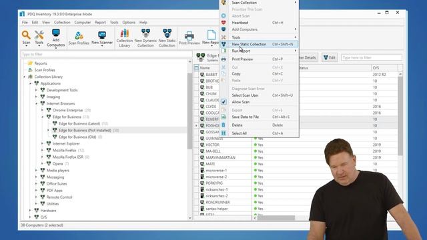
Task: Click the Print Preview toolbar icon
Action: tap(189, 38)
